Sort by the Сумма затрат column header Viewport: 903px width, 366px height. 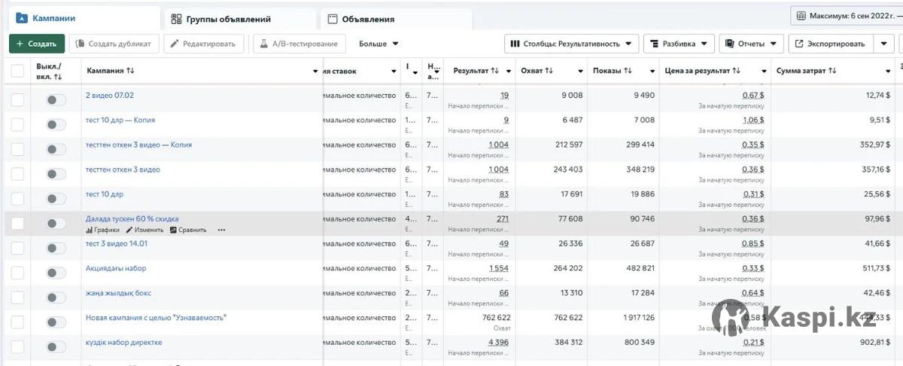(806, 71)
